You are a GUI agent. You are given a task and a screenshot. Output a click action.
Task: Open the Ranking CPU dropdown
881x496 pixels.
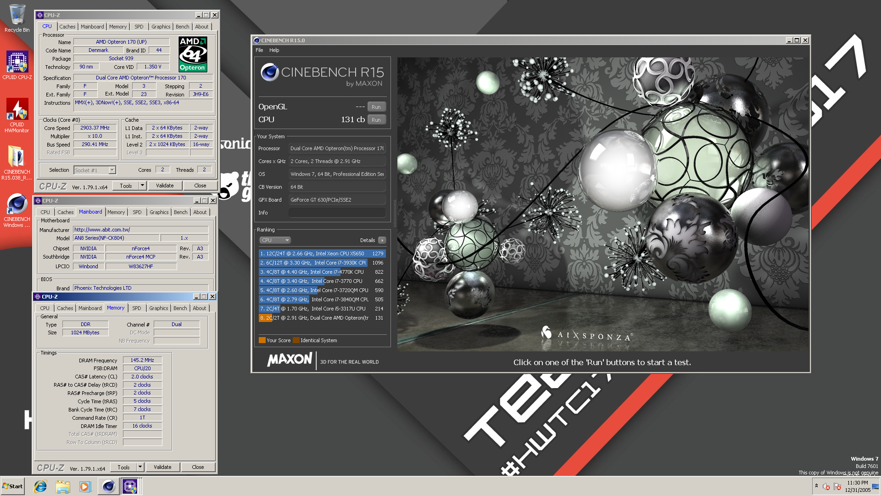click(275, 240)
